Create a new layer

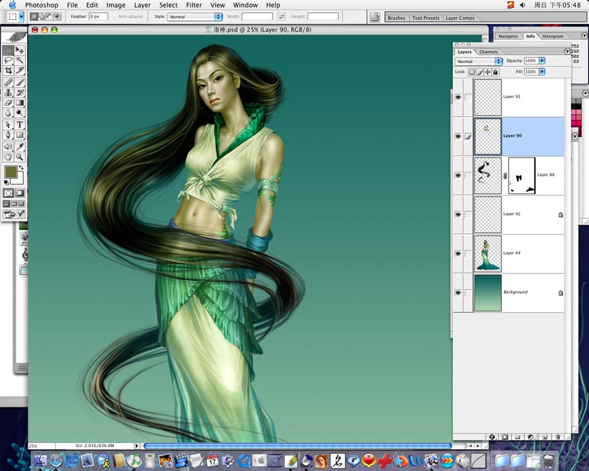coord(545,437)
